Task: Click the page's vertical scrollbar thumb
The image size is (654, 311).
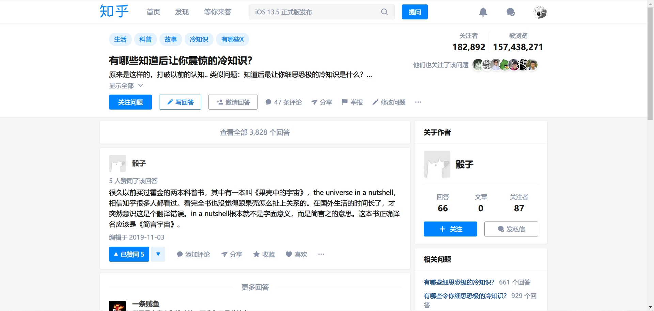Action: pyautogui.click(x=650, y=63)
